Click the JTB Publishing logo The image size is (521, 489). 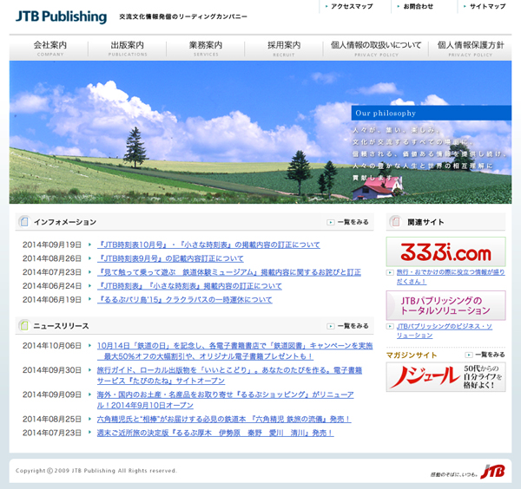pyautogui.click(x=61, y=16)
